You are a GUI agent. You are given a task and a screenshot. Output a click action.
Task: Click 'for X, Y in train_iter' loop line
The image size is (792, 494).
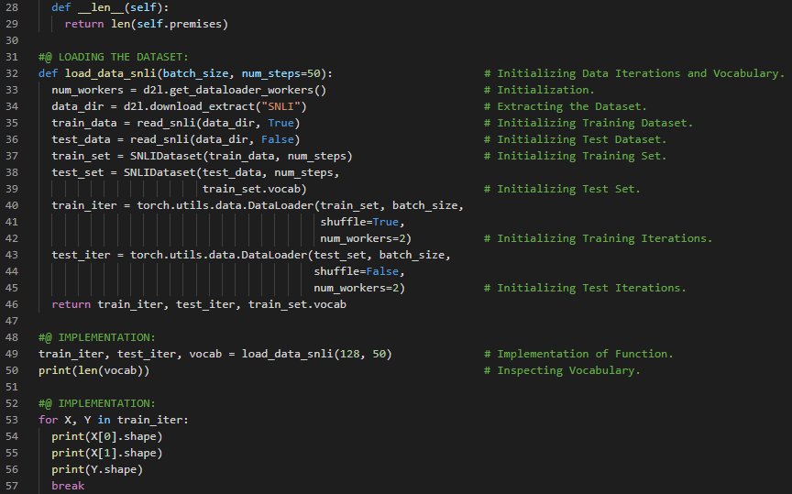tap(113, 420)
